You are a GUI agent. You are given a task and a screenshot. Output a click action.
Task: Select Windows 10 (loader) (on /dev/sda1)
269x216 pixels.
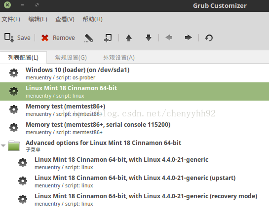(x=134, y=73)
